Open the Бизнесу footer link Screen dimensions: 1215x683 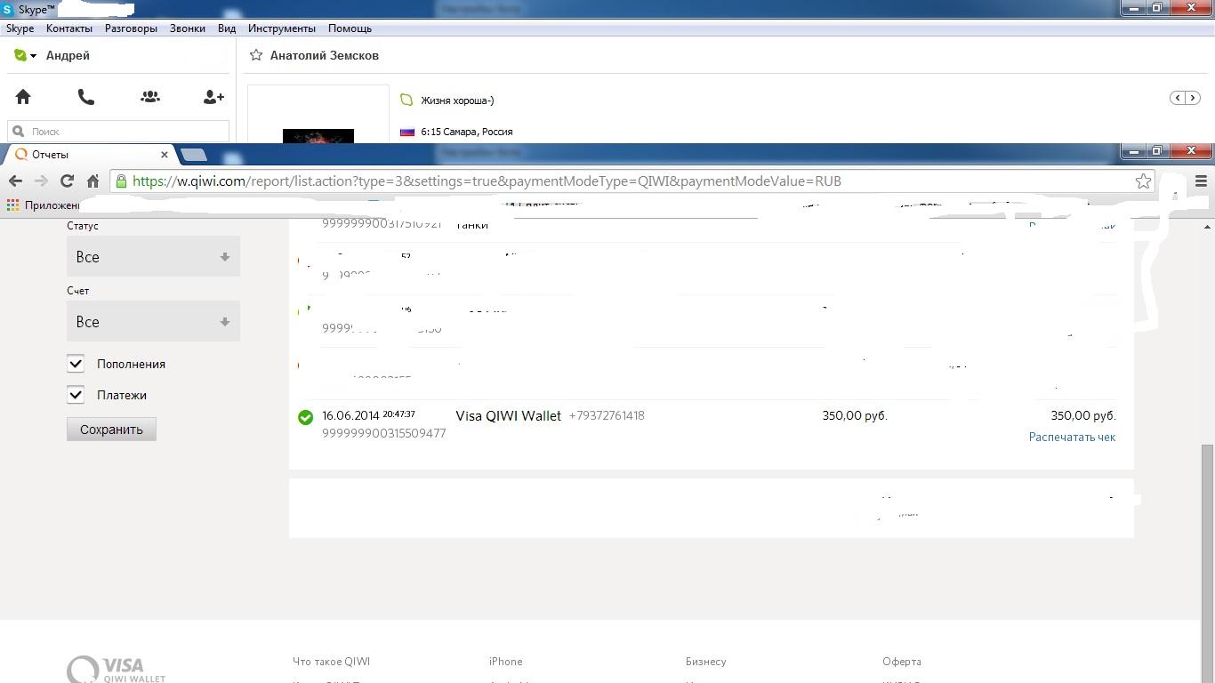tap(705, 661)
